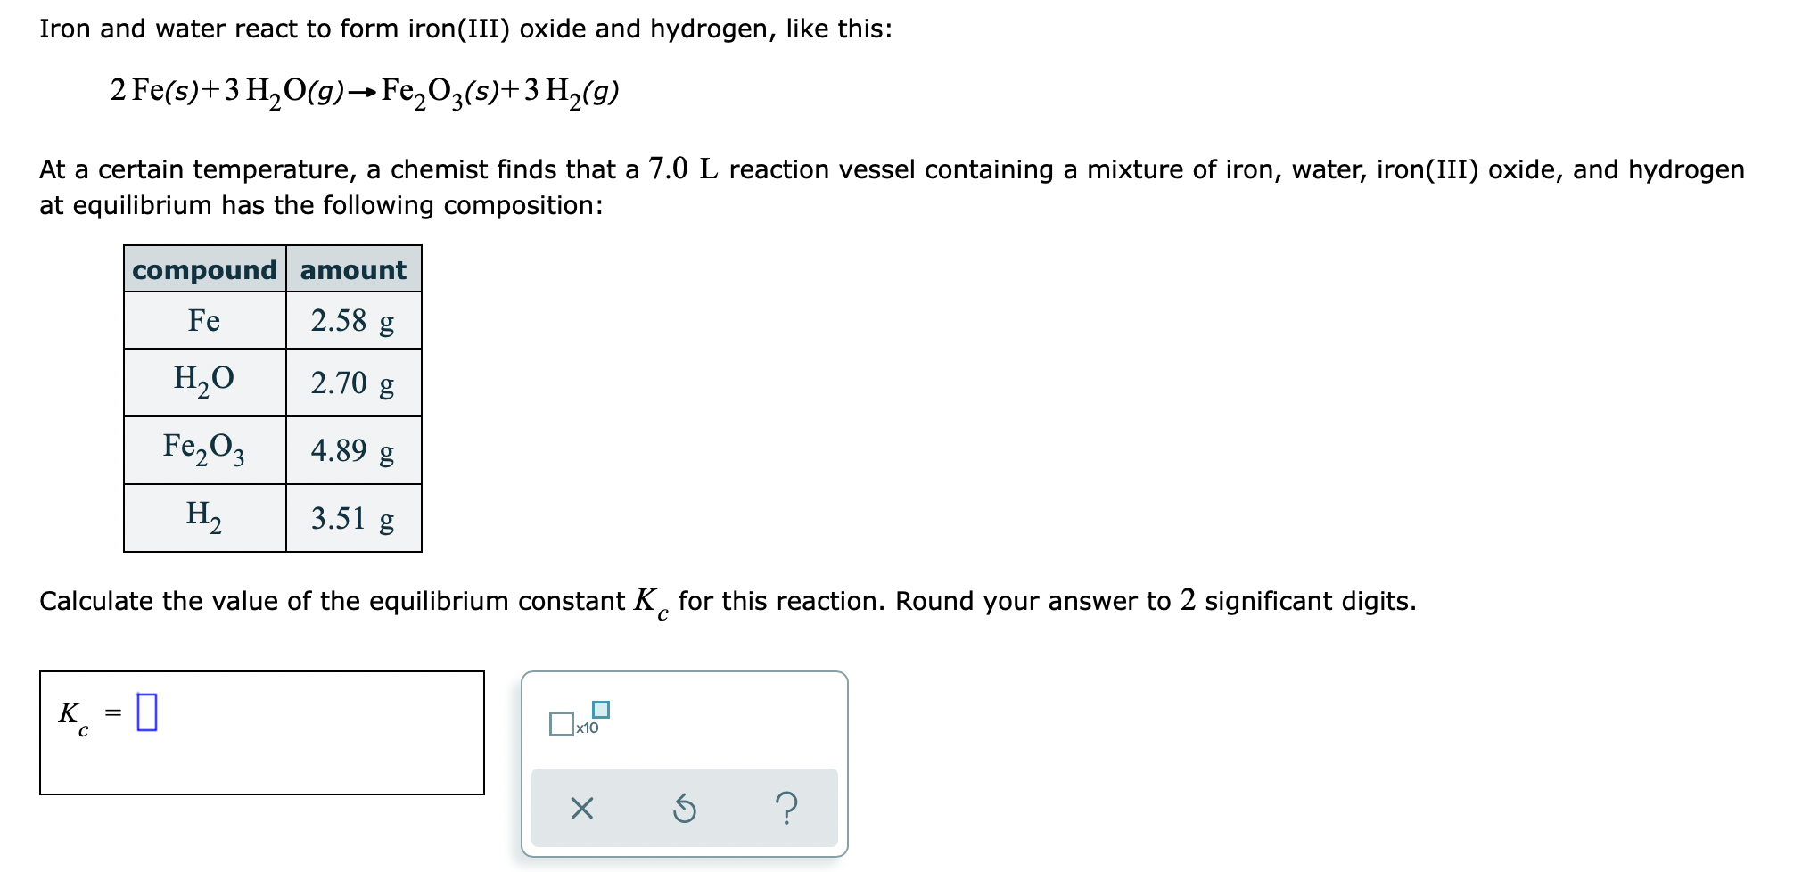Screen dimensions: 1810x872
Task: Click the base square beside x10
Action: click(564, 726)
